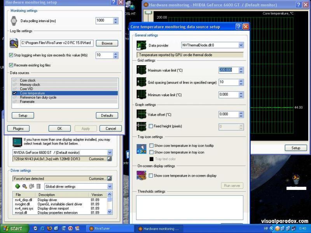Screen dimensions: 311x233
Task: Uncheck Recreate existing log files
Action: 11,65
